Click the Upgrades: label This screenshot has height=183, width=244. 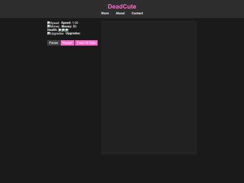pos(73,33)
